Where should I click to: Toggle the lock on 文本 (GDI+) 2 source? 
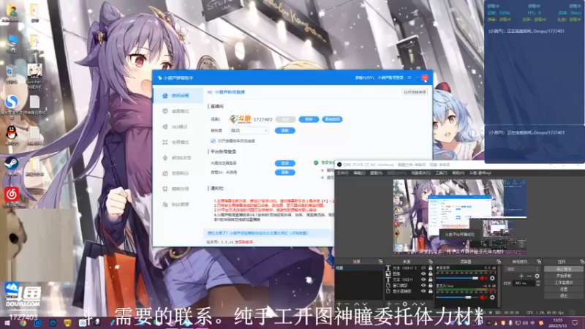coord(431,268)
